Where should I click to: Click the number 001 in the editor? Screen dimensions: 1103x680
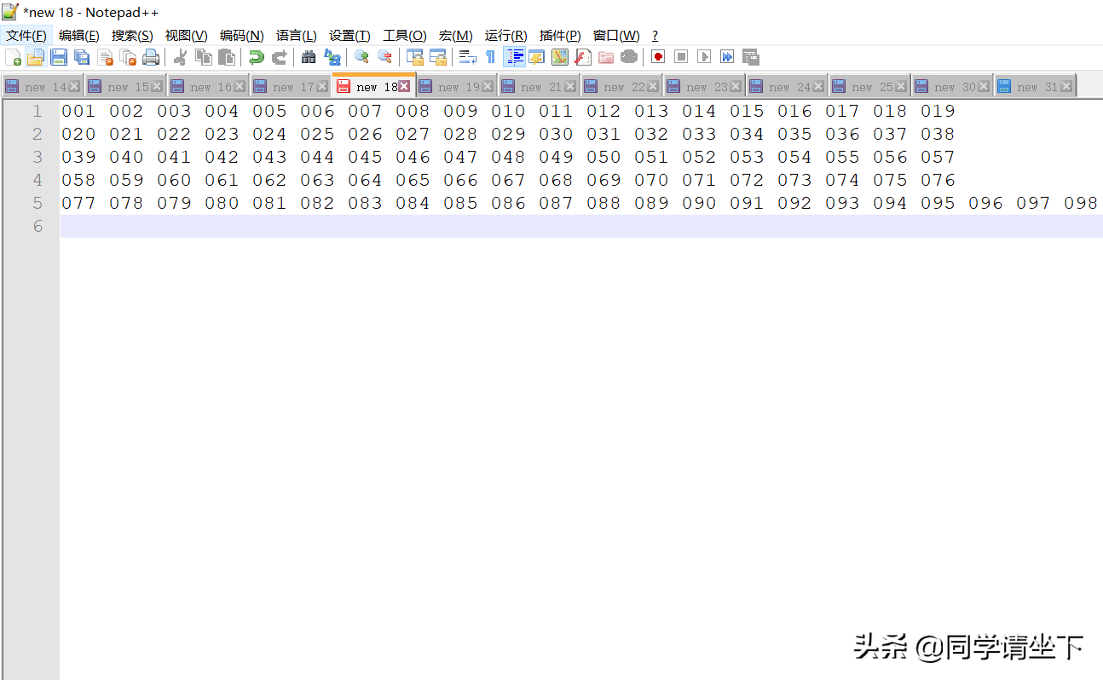click(78, 111)
